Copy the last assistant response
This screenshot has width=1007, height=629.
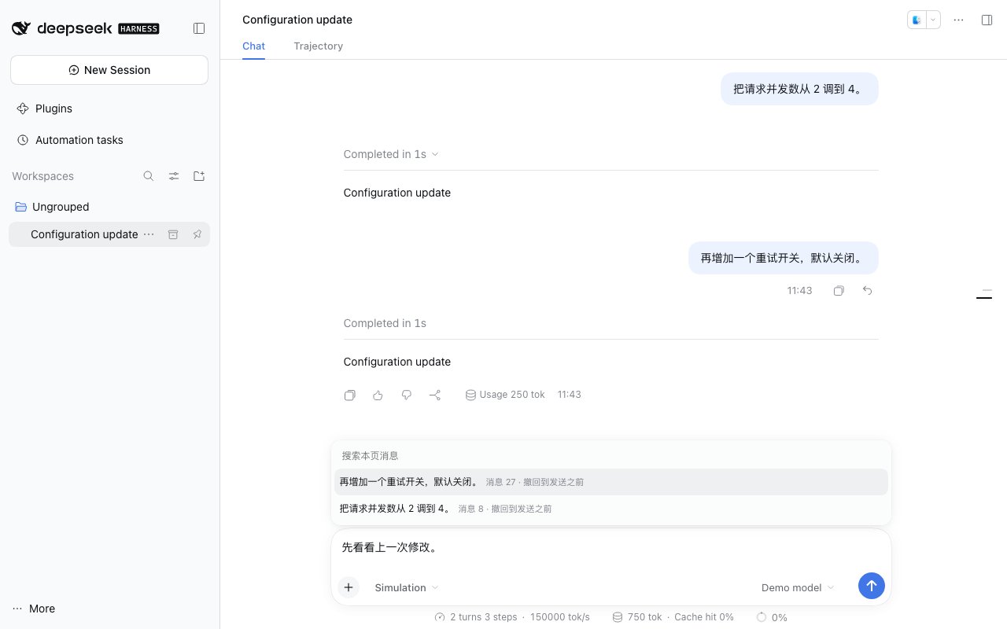(350, 395)
